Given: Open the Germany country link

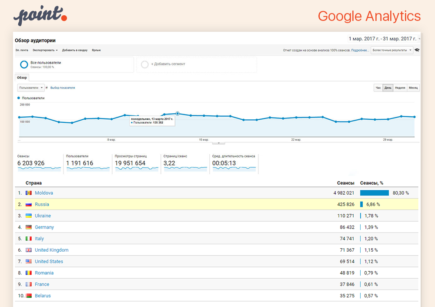Looking at the screenshot, I should [44, 227].
